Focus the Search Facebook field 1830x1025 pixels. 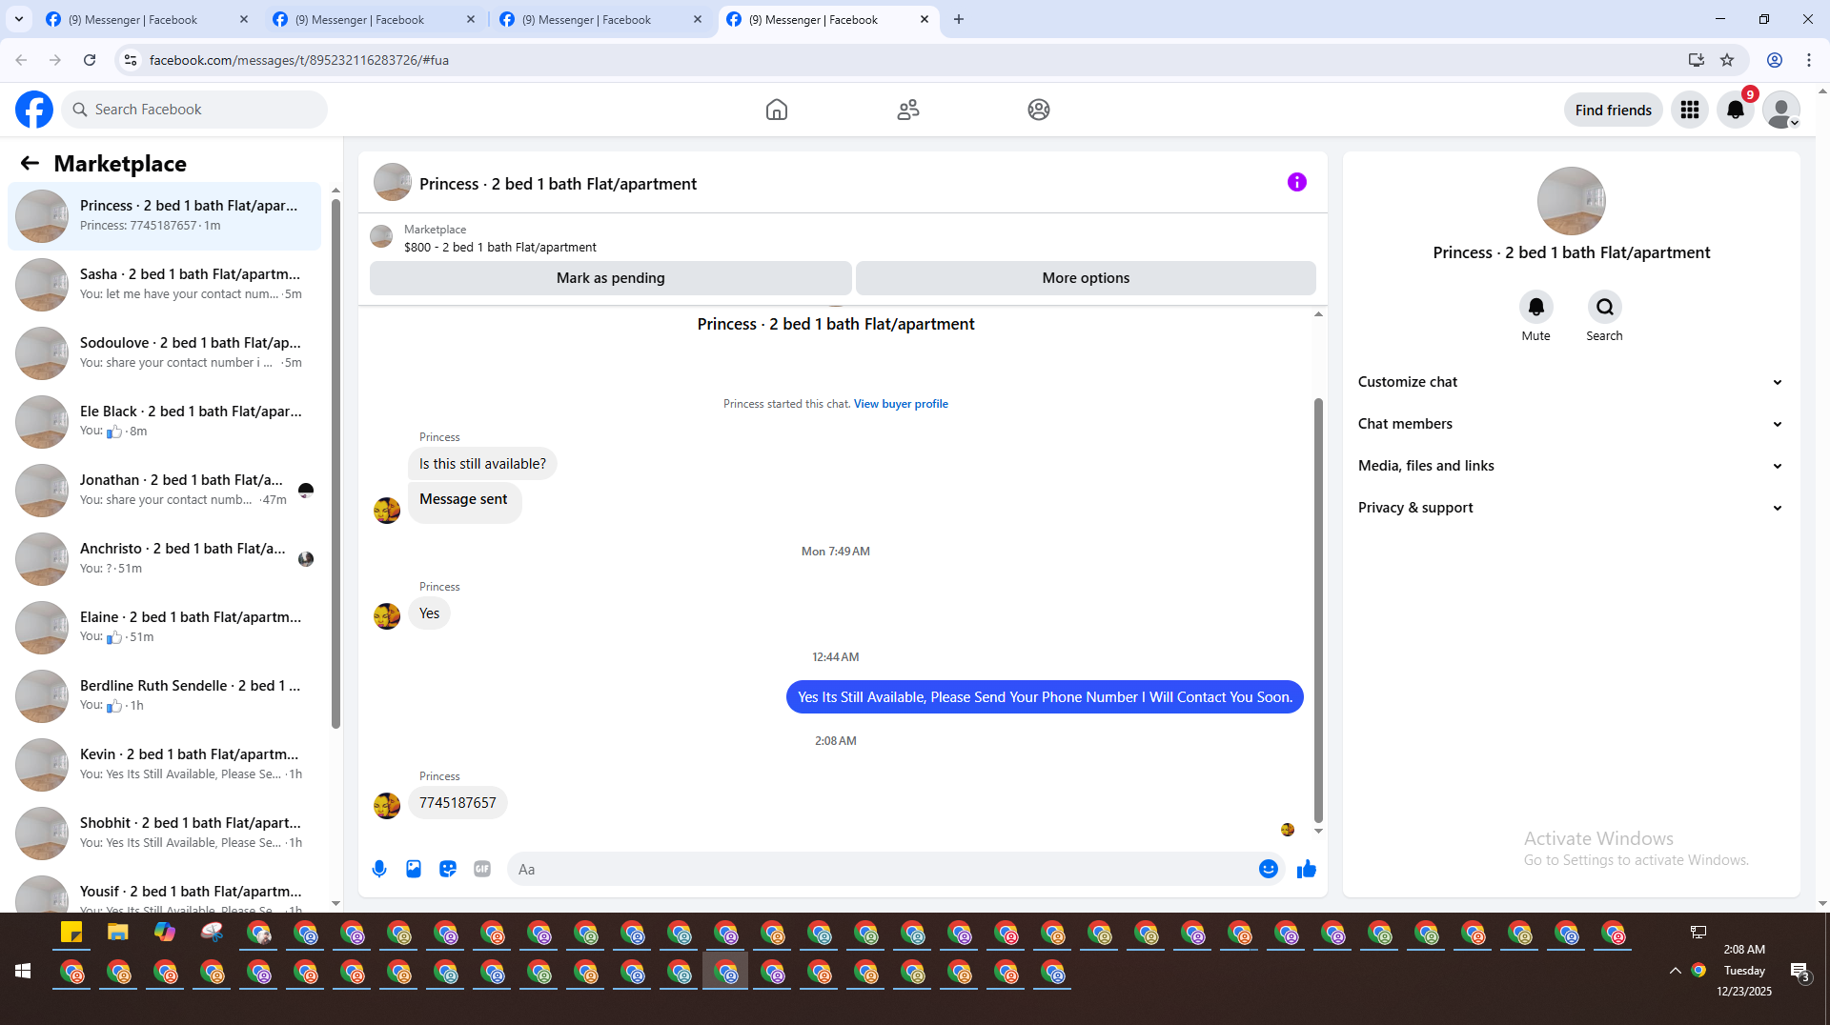(x=194, y=110)
